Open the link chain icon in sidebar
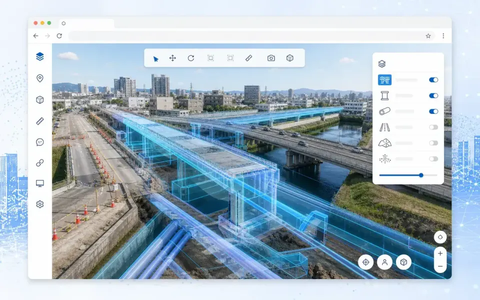The height and width of the screenshot is (300, 480). (40, 163)
